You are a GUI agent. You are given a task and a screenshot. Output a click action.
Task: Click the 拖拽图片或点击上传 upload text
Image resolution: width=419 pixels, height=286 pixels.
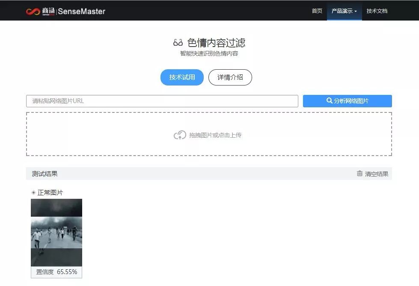pos(215,135)
